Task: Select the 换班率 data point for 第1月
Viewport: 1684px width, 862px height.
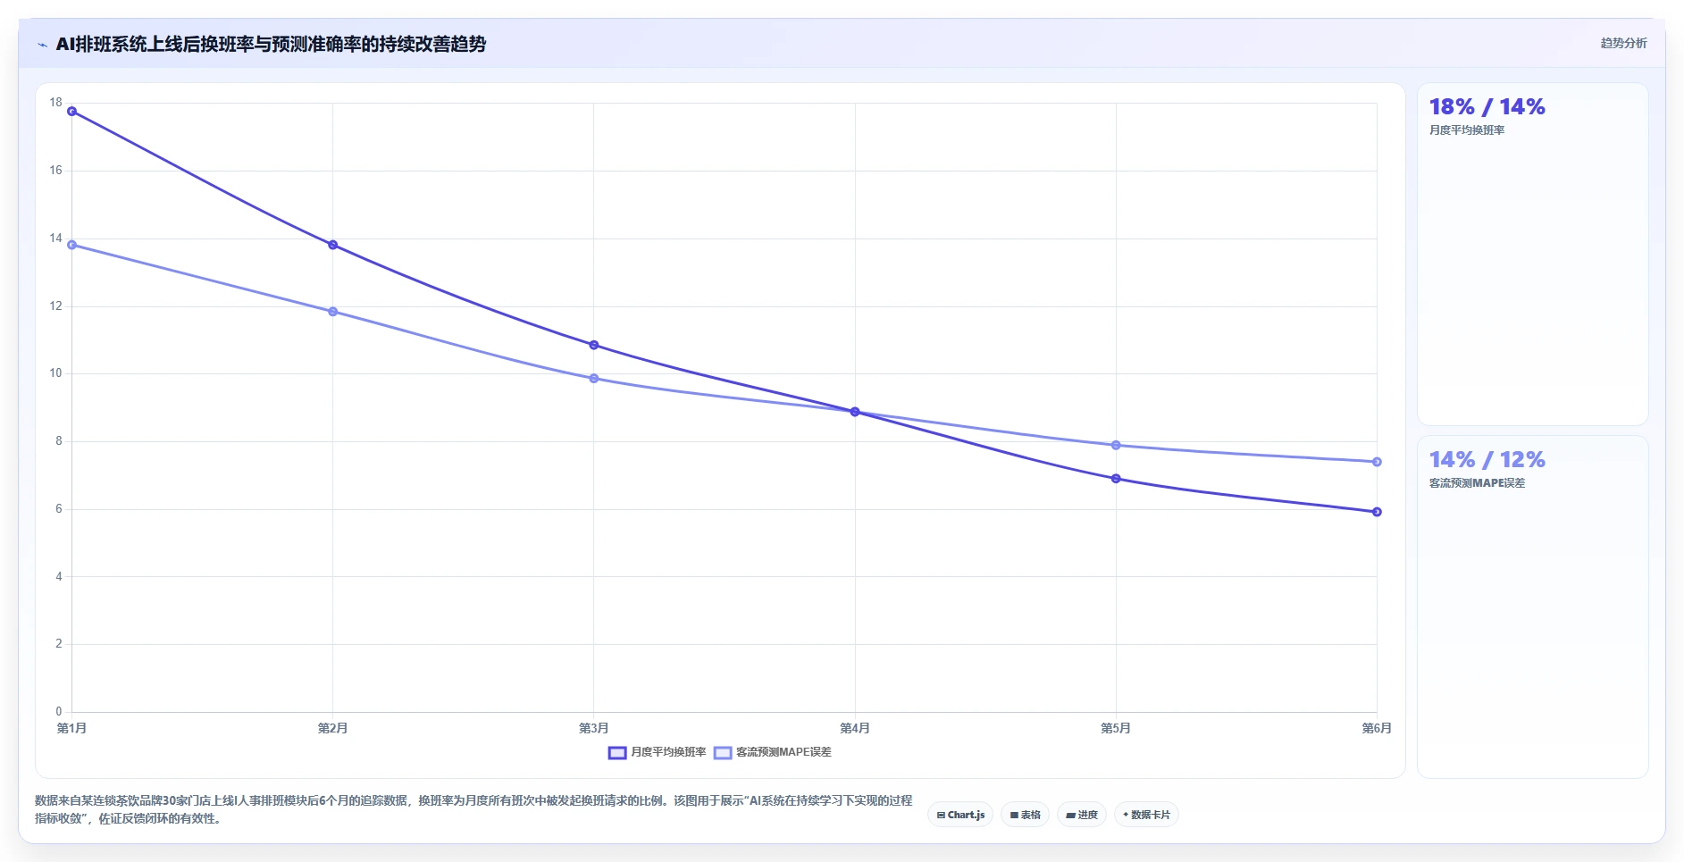Action: click(x=72, y=112)
